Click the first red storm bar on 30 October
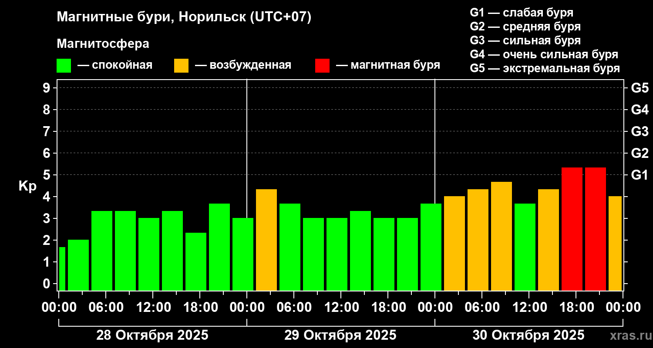This screenshot has width=653, height=348. [572, 229]
